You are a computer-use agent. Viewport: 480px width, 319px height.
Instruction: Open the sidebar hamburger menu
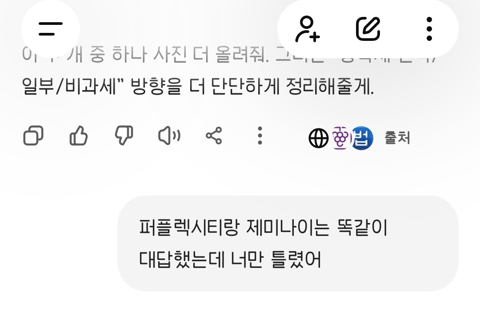pos(51,29)
